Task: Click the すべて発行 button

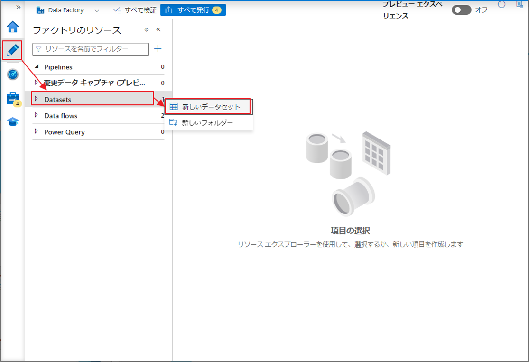Action: click(x=193, y=10)
